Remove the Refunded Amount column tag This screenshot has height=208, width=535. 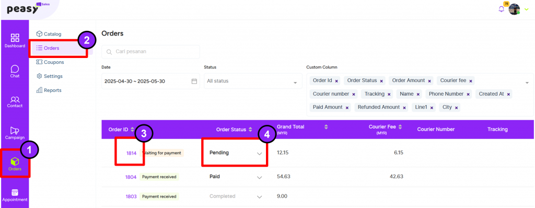(404, 108)
